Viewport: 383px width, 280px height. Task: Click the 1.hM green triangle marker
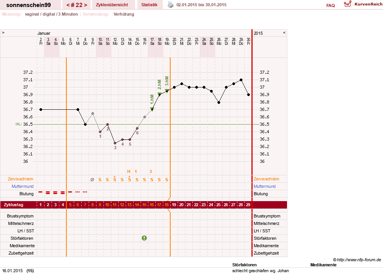pyautogui.click(x=152, y=109)
